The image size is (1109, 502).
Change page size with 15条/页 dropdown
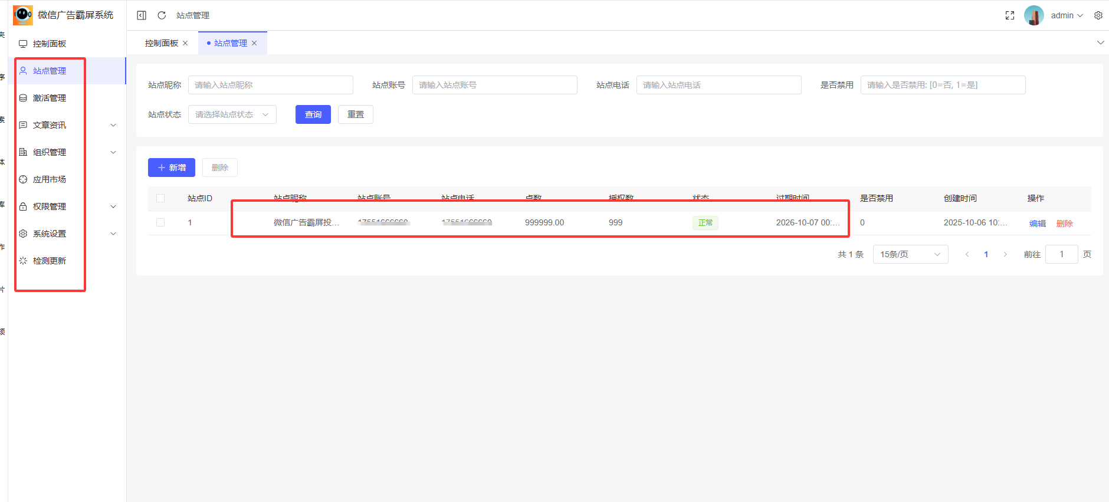tap(910, 254)
